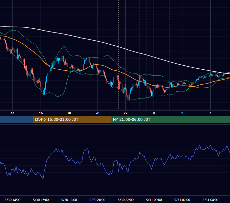Select the 20 hour axis label
This screenshot has height=203, width=230.
coord(97,113)
